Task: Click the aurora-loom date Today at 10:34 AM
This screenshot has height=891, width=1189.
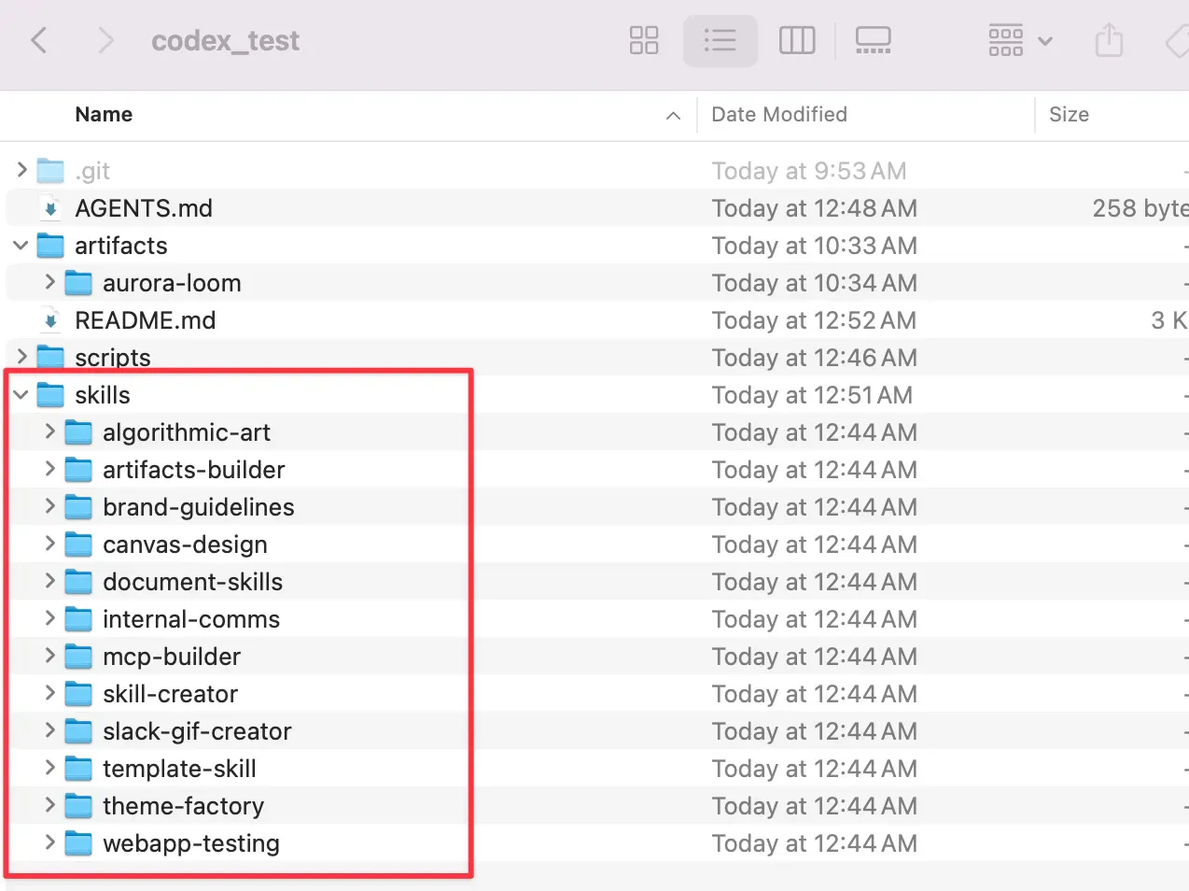Action: [x=815, y=283]
